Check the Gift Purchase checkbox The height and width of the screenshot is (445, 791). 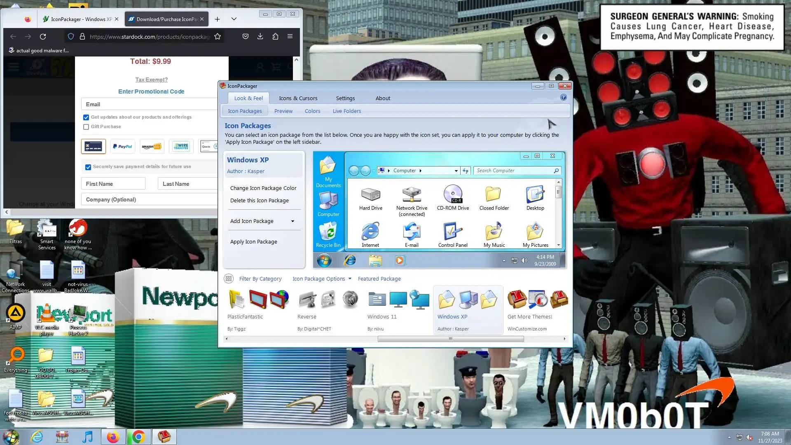(86, 127)
